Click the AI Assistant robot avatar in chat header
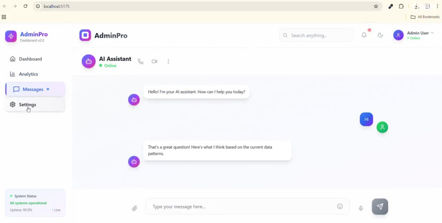This screenshot has height=223, width=442. [x=88, y=61]
